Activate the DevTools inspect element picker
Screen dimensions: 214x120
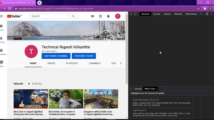(131, 14)
